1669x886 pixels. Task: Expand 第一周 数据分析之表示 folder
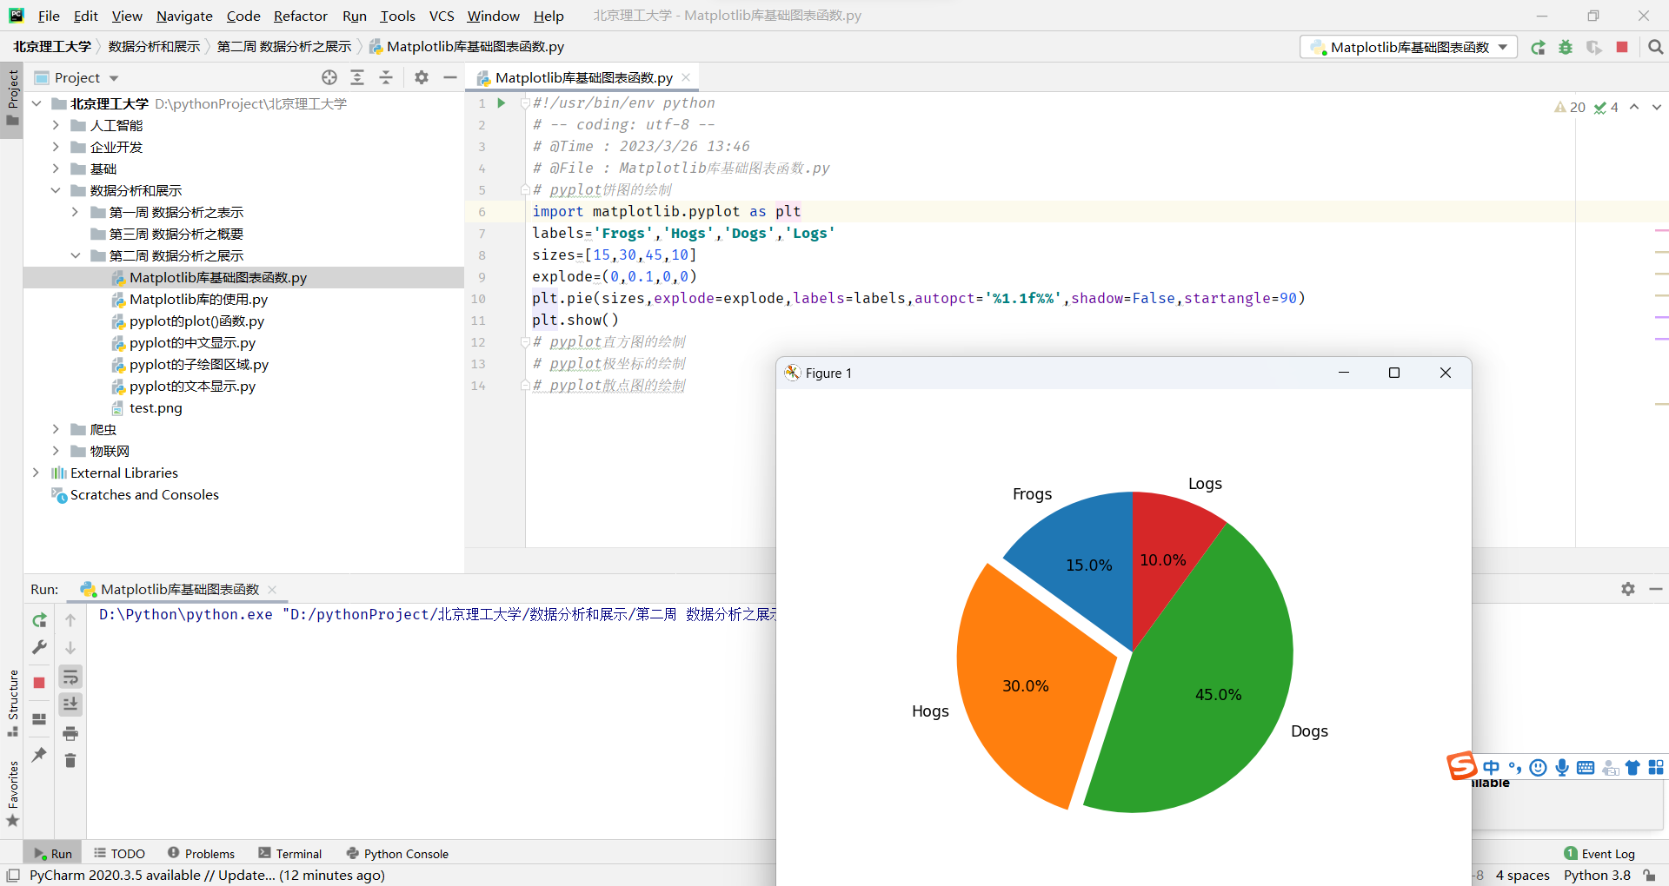click(x=75, y=212)
